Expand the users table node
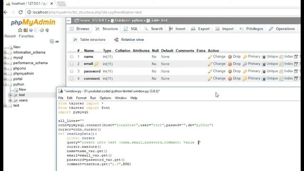 [10, 100]
